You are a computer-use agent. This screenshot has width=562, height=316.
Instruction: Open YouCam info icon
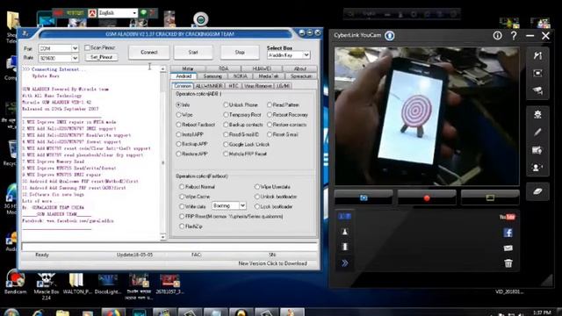(497, 35)
